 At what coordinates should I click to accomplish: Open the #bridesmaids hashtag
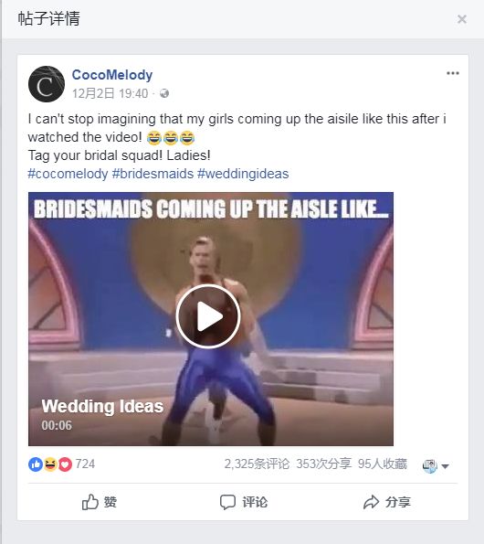pyautogui.click(x=153, y=174)
